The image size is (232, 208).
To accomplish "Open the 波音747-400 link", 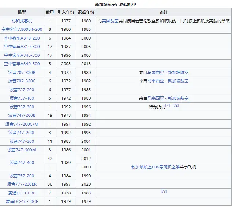I will (22, 163).
